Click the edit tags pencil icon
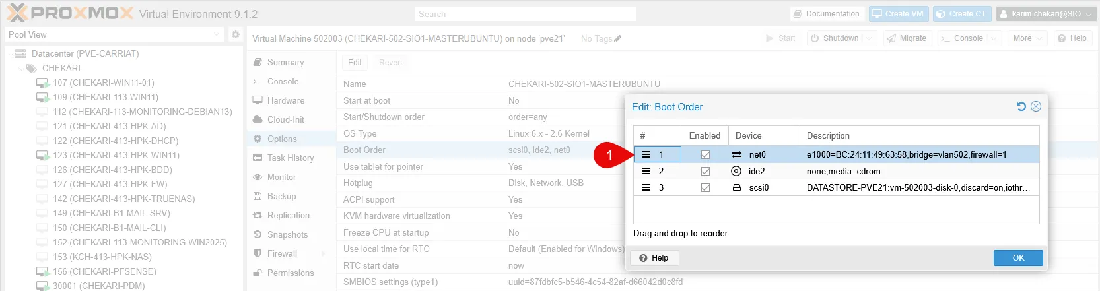The image size is (1100, 291). (618, 39)
